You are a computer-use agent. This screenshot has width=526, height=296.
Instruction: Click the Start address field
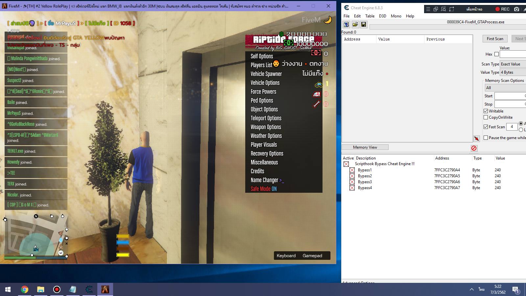coord(510,96)
